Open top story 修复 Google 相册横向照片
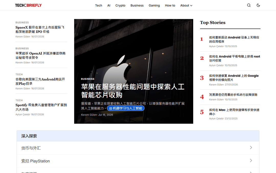Viewport: 276px width, 173px height. (234, 78)
